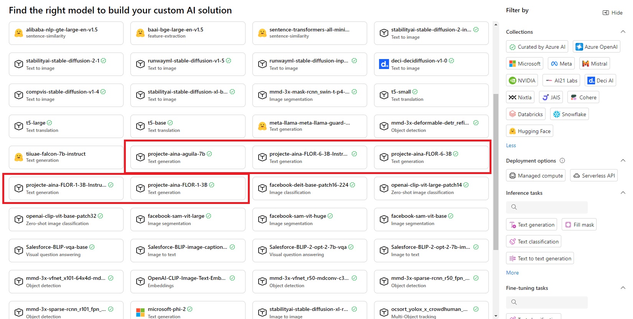
Task: Select the Cohere collection chip
Action: click(583, 97)
